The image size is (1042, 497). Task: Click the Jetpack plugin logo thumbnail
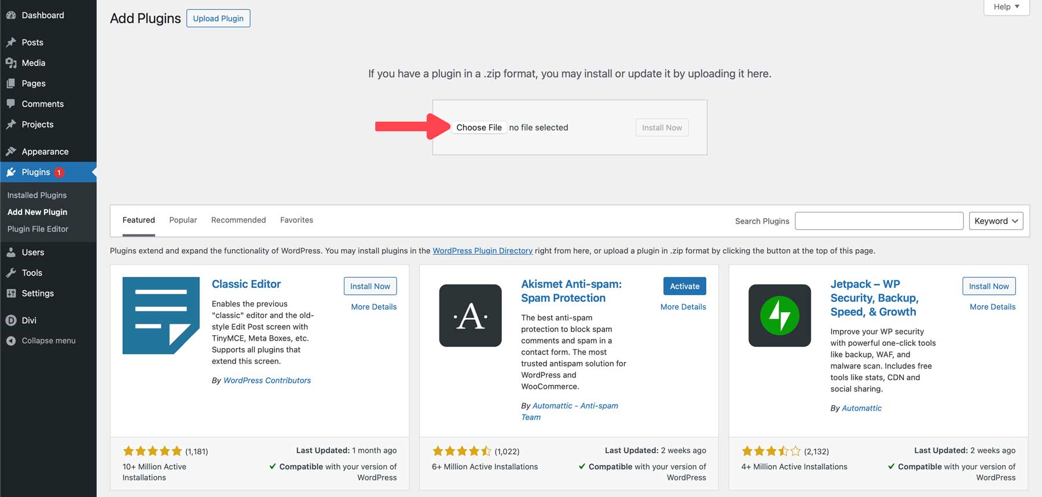point(779,316)
